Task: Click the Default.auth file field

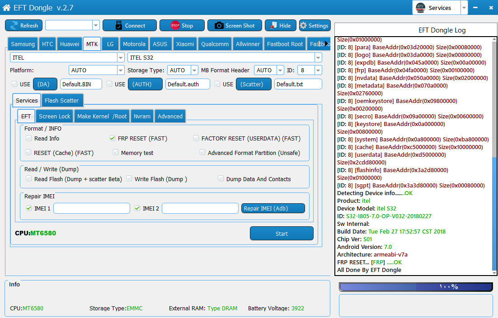Action: point(188,84)
